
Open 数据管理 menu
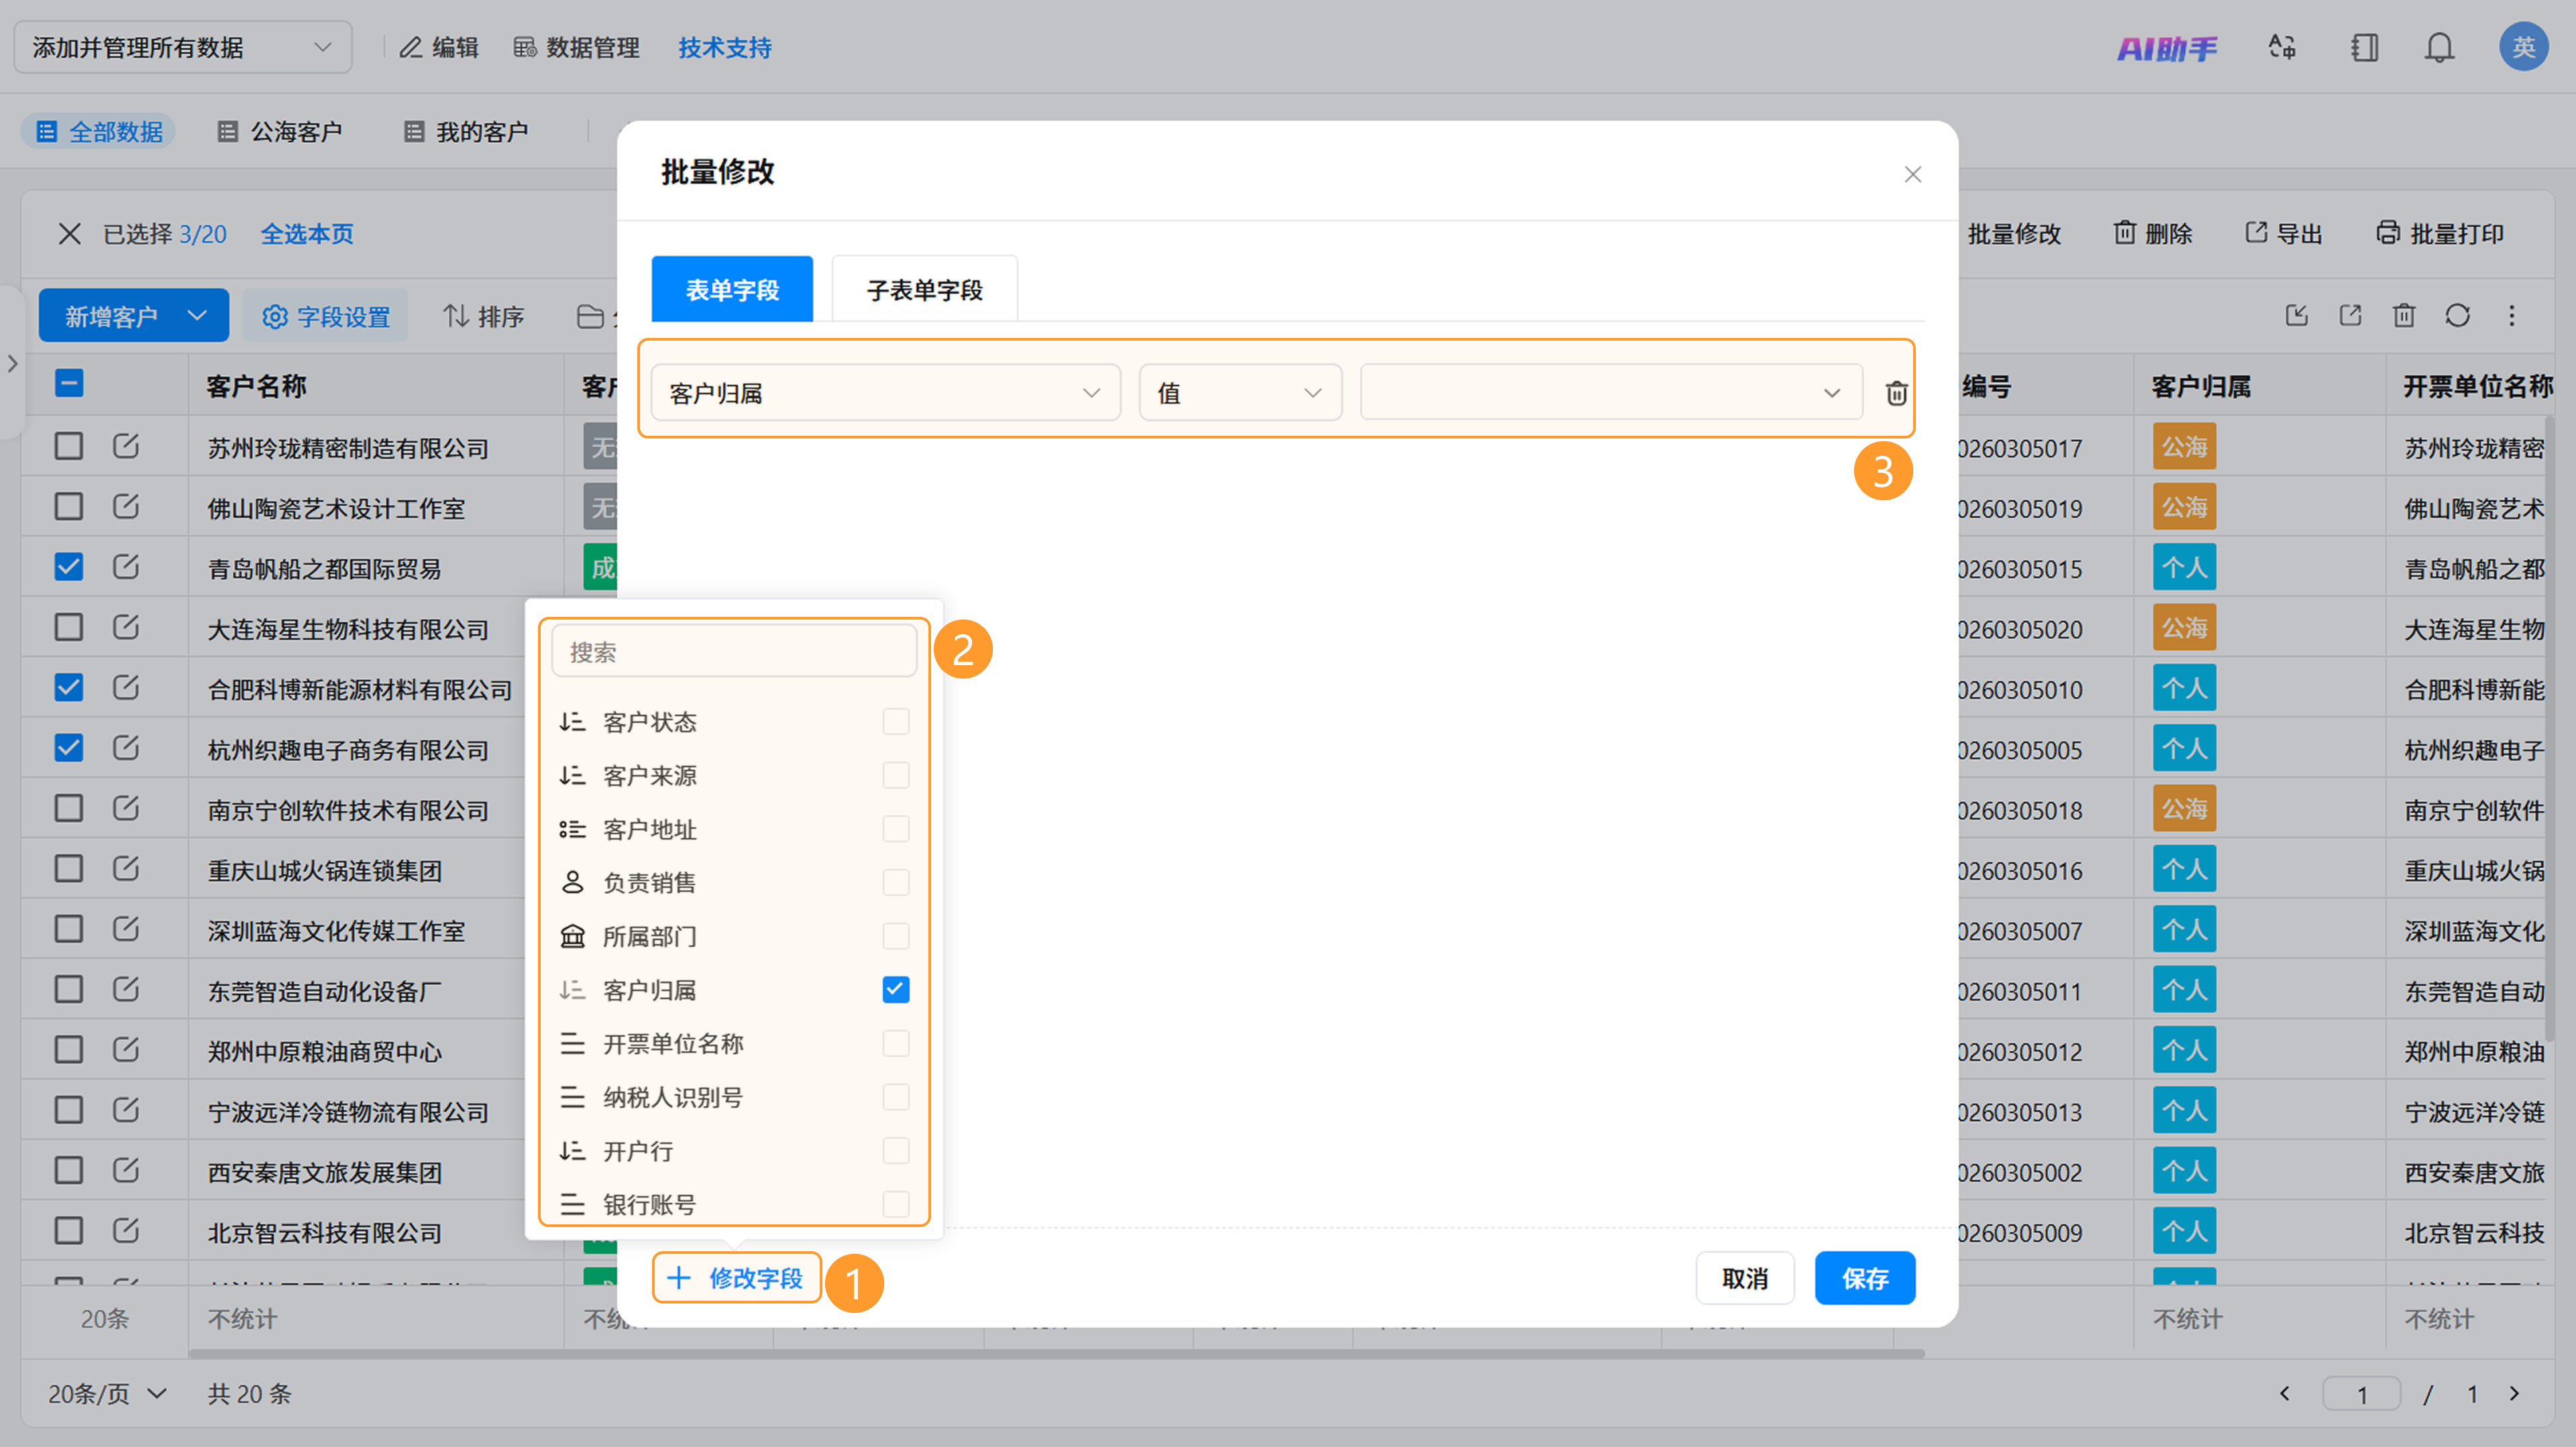576,47
